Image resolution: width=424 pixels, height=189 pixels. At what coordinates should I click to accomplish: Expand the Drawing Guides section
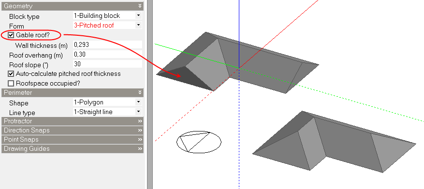[x=140, y=149]
